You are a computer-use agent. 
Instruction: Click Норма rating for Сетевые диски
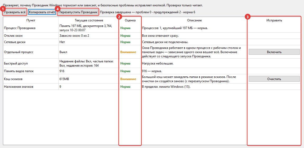click(126, 42)
